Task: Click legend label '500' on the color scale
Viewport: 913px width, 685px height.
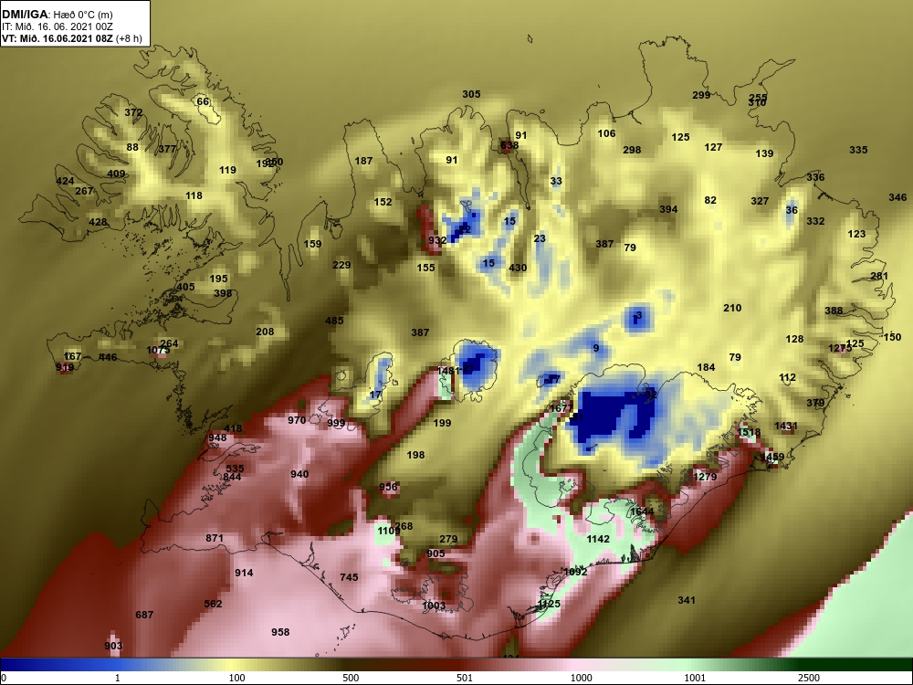Action: click(x=352, y=678)
